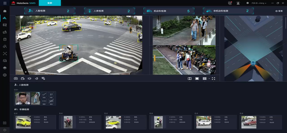Take a snapshot with the camera icon
This screenshot has height=133, width=287.
pos(16,79)
